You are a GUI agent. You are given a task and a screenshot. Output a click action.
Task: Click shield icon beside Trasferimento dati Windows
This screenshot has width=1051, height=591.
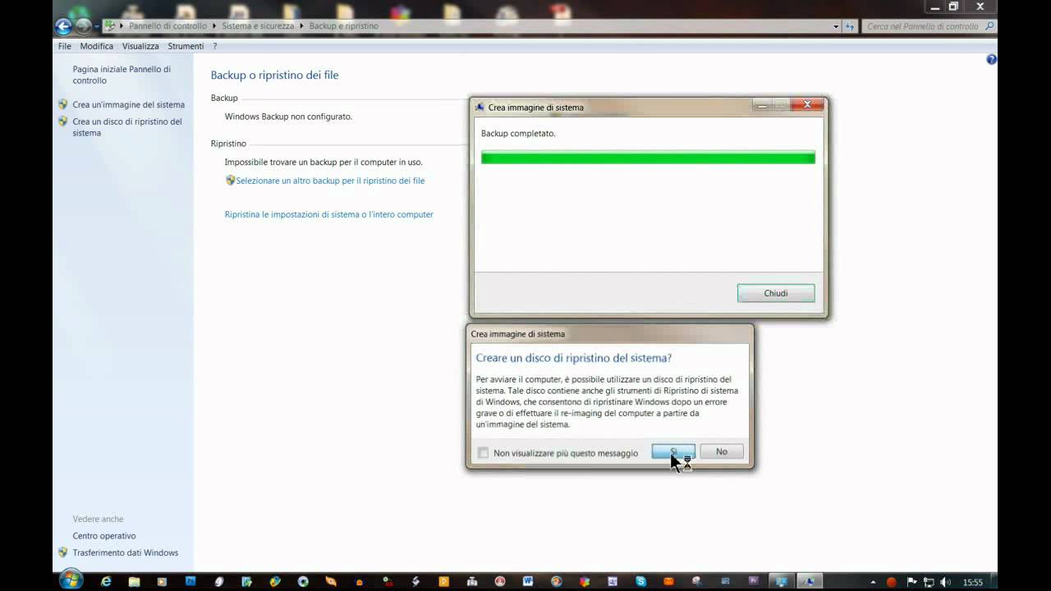click(x=62, y=552)
